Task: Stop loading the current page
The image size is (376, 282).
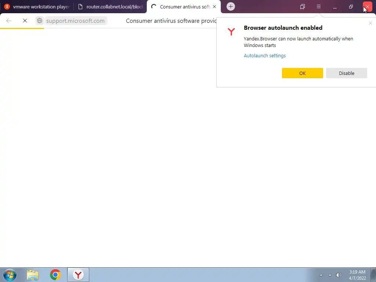Action: click(25, 21)
